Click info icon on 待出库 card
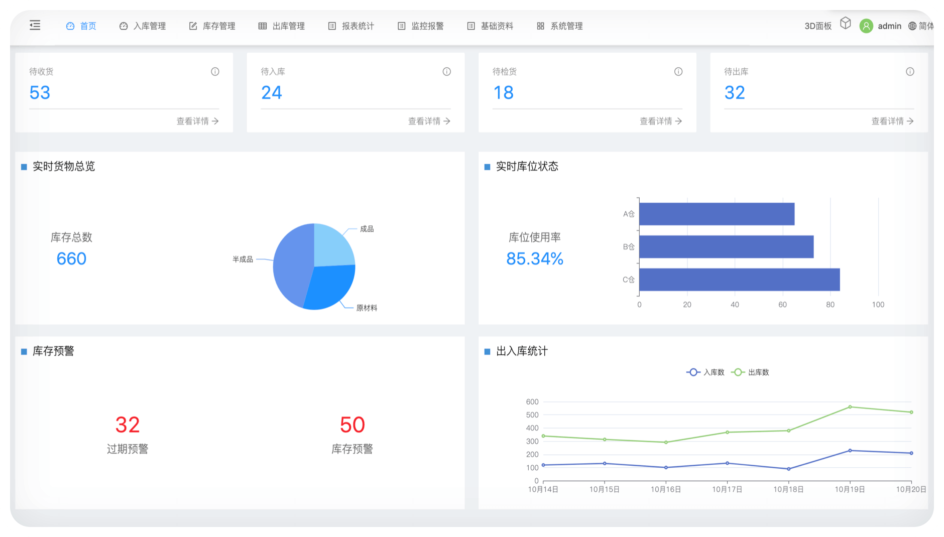The width and height of the screenshot is (944, 537). (x=910, y=72)
